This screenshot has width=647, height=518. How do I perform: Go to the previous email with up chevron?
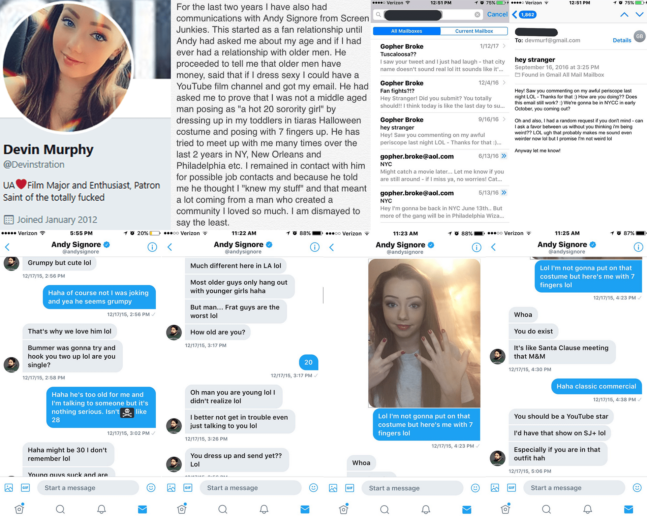click(624, 14)
